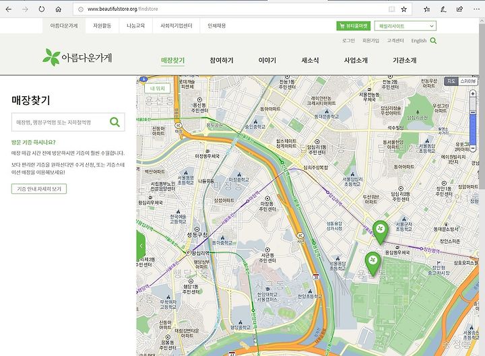
Task: Select the 인재채용 top tab
Action: (x=216, y=26)
